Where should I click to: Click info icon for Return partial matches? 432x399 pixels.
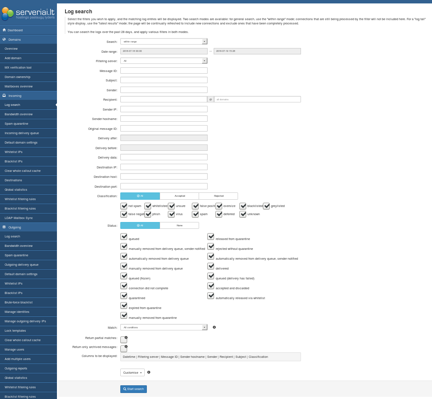(x=126, y=338)
